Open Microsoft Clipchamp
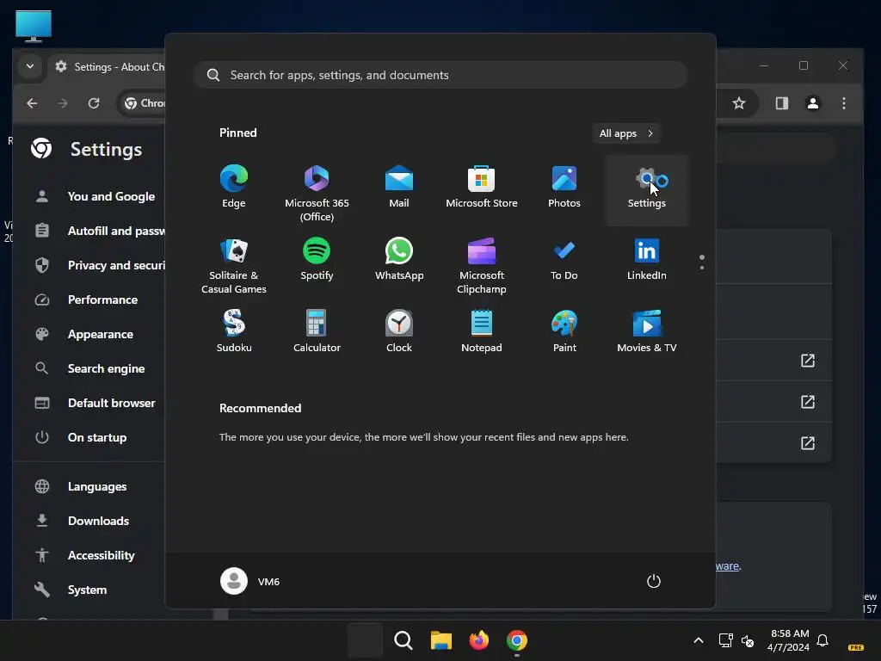Viewport: 881px width, 661px height. point(482,265)
